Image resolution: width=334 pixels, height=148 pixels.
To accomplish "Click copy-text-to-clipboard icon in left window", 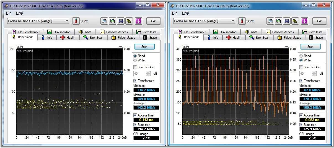I will (104, 21).
